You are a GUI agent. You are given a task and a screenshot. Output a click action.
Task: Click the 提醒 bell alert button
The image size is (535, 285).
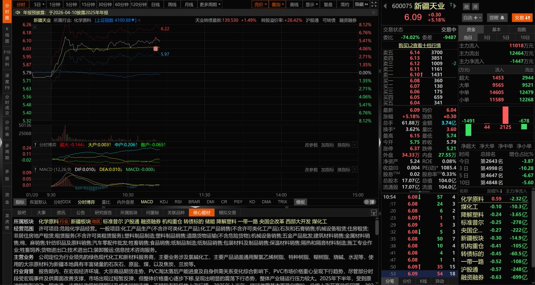click(497, 18)
